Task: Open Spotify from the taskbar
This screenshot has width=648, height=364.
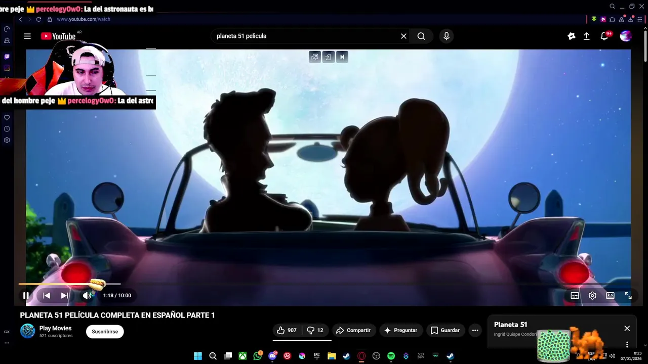Action: [x=391, y=356]
